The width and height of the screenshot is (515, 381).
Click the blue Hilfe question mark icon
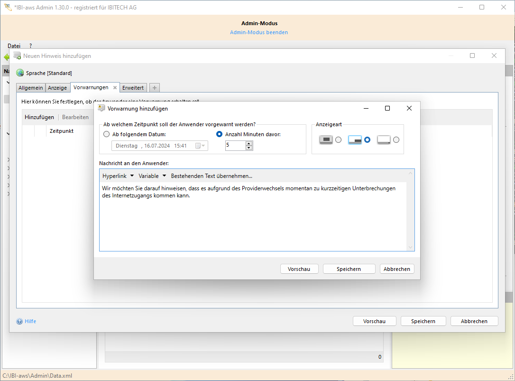[19, 321]
